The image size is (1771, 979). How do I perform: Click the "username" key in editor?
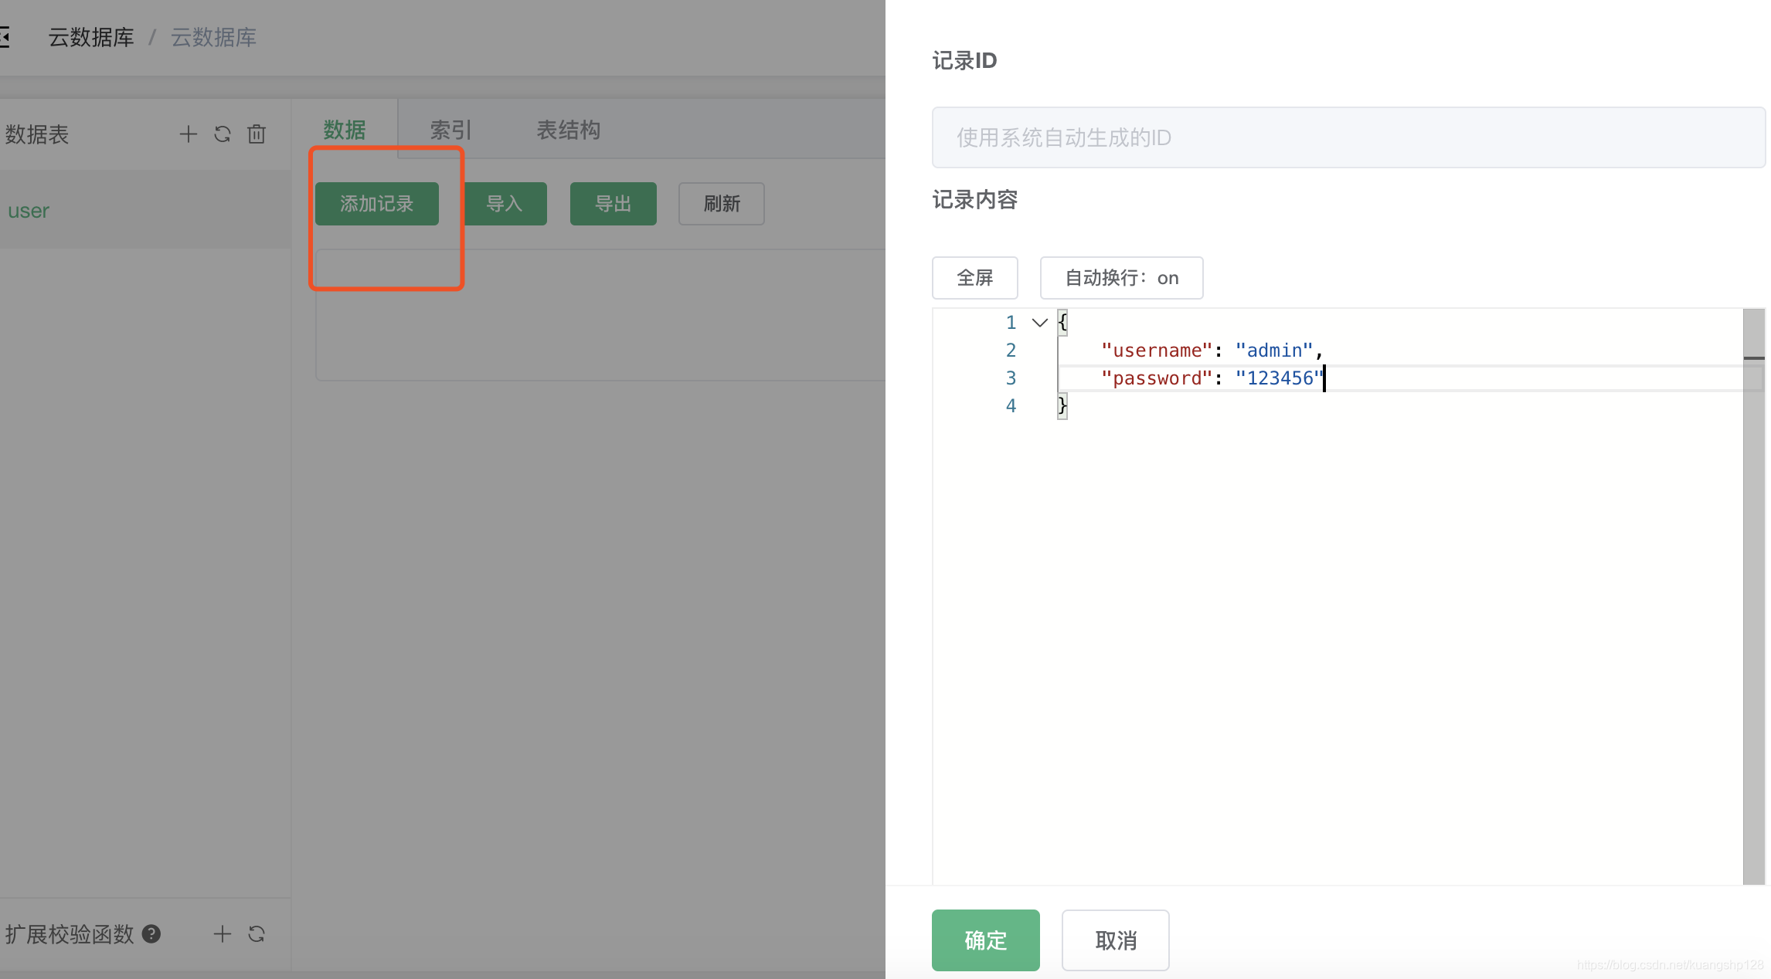(1157, 351)
